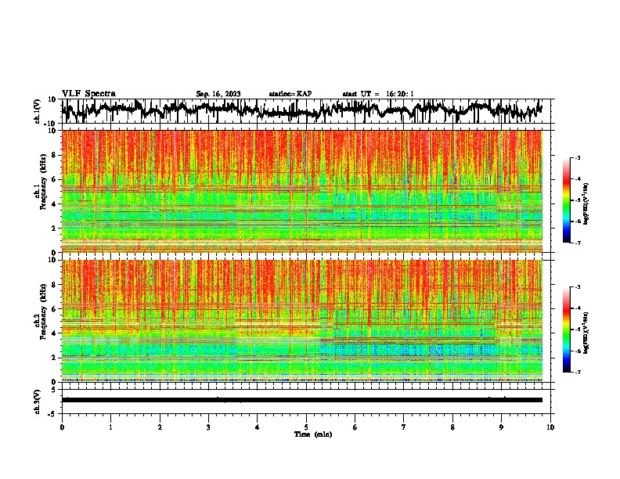Click the -3 tick on ch.1 colorbar

pos(578,157)
